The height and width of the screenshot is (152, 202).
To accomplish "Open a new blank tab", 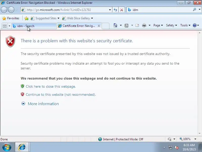I will 106,26.
